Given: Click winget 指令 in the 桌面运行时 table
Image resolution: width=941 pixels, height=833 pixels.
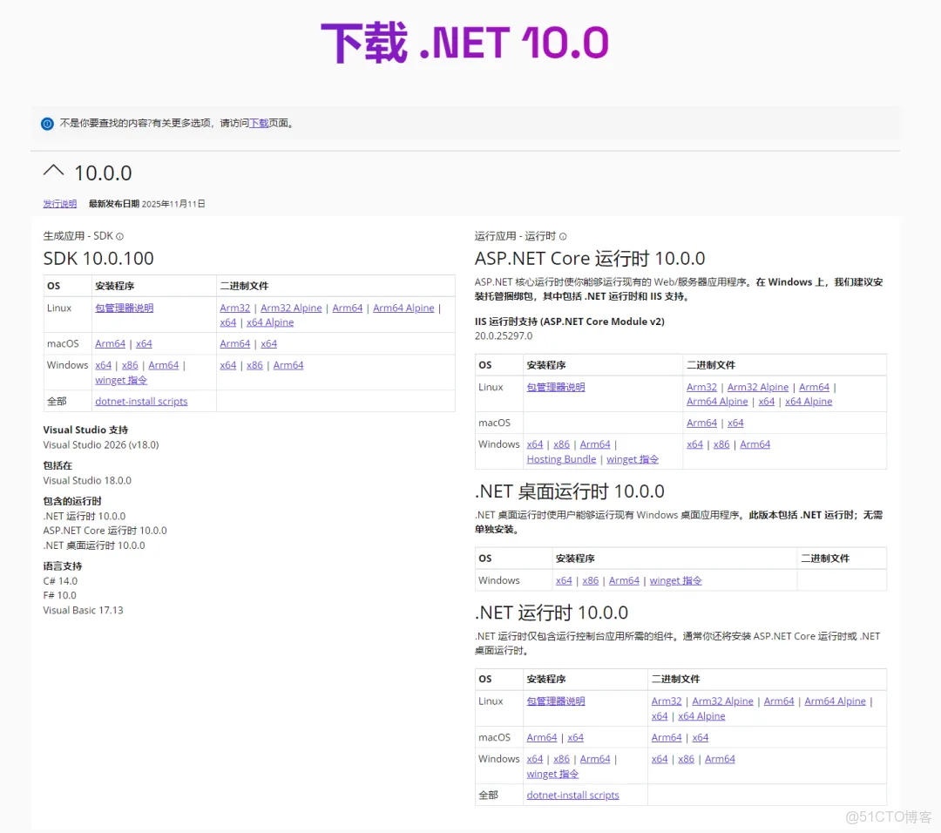Looking at the screenshot, I should 674,579.
